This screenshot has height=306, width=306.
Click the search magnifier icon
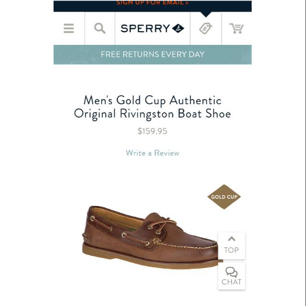[x=99, y=29]
